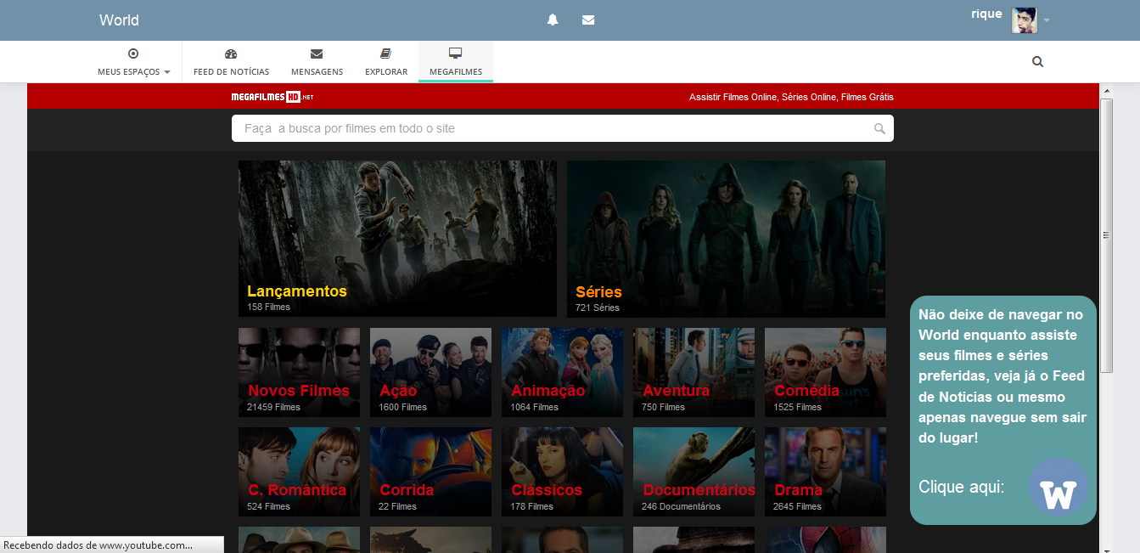This screenshot has height=553, width=1140.
Task: Open the Mensagens tab
Action: [317, 62]
